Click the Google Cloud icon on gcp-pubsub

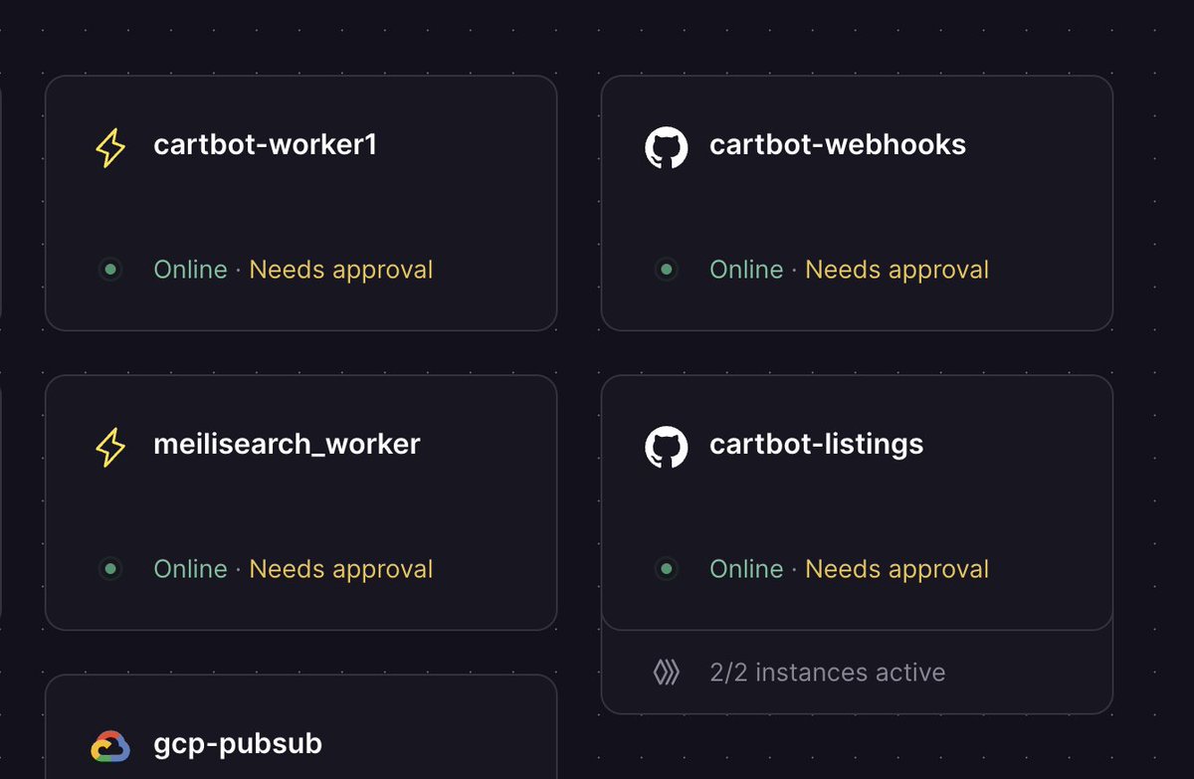coord(110,746)
